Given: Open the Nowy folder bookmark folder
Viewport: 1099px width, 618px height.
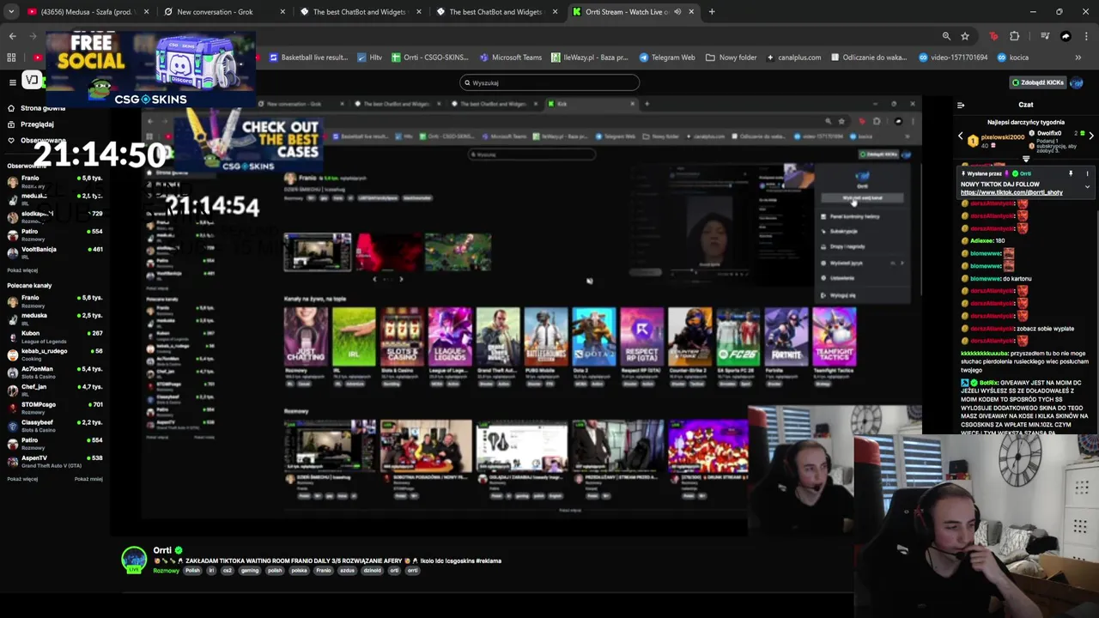Looking at the screenshot, I should coord(732,58).
